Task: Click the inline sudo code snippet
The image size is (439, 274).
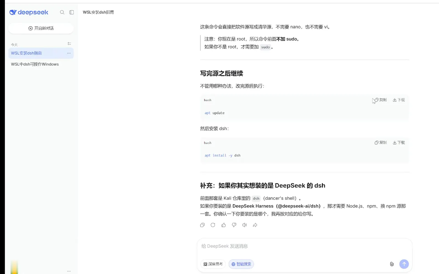Action: pyautogui.click(x=265, y=47)
